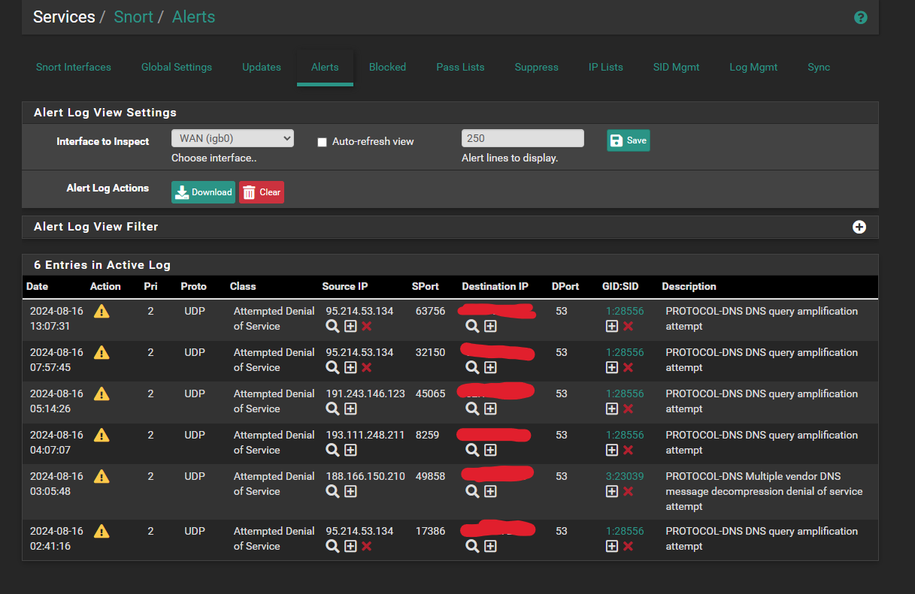Clear the alert log
This screenshot has width=915, height=594.
[x=262, y=192]
